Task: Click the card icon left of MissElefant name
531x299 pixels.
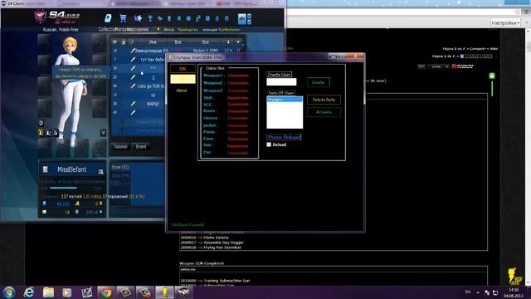Action: (x=45, y=169)
